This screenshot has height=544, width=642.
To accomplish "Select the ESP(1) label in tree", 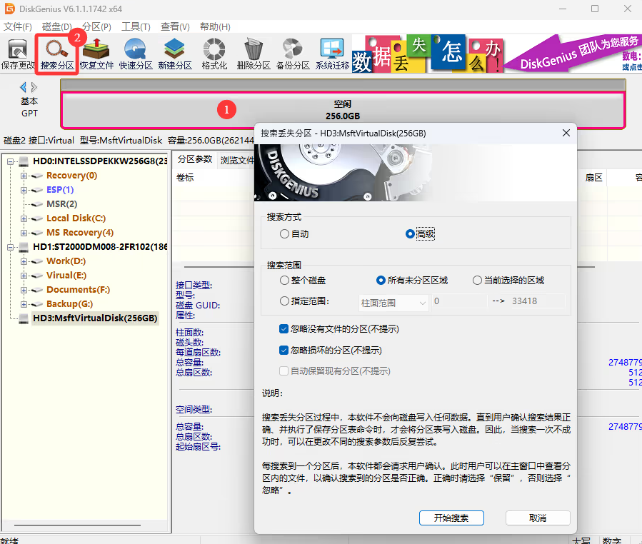I will [60, 190].
